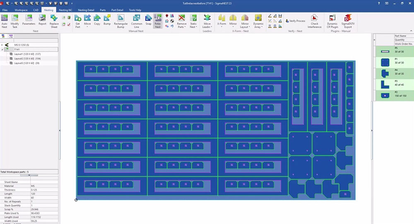Open the Part Detail tab
Image resolution: width=414 pixels, height=224 pixels.
pos(117,10)
